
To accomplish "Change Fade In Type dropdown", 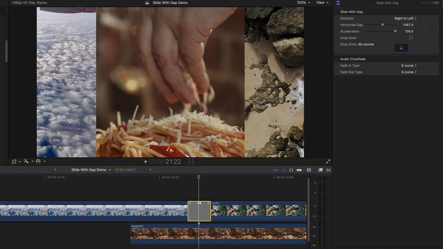I will (409, 66).
